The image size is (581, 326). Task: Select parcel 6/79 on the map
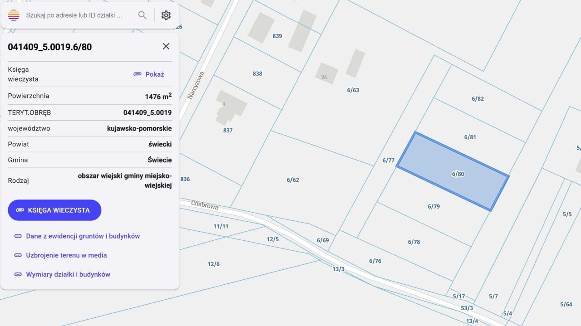[433, 206]
